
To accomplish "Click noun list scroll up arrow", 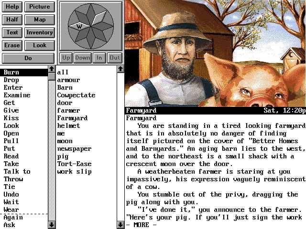I will tap(120, 69).
